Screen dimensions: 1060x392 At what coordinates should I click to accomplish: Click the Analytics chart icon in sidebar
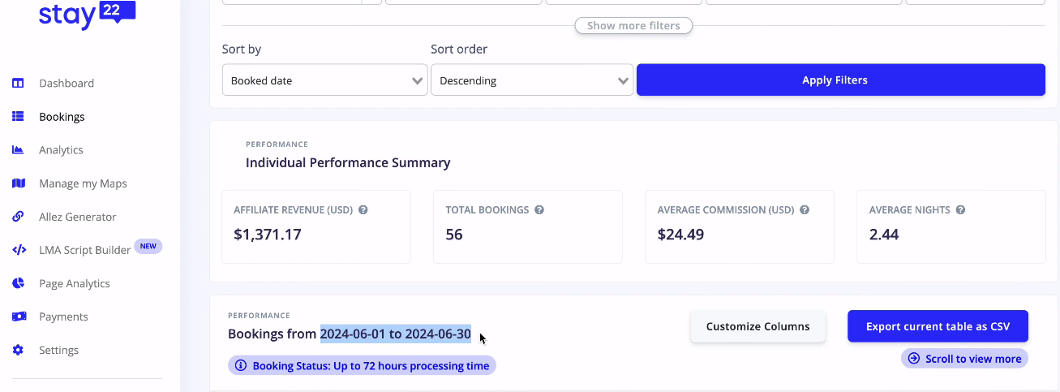point(18,149)
